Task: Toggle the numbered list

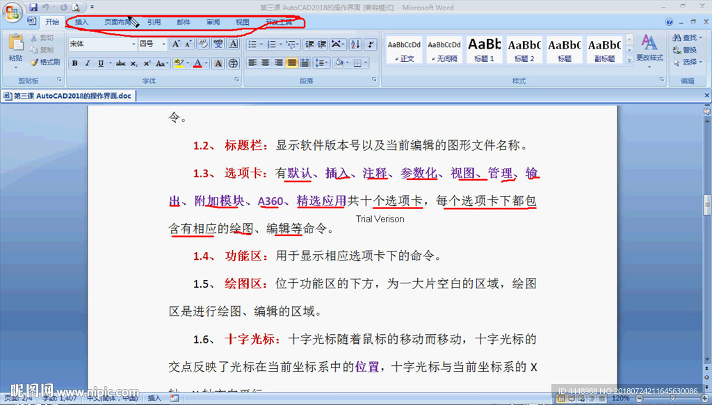Action: click(x=272, y=44)
